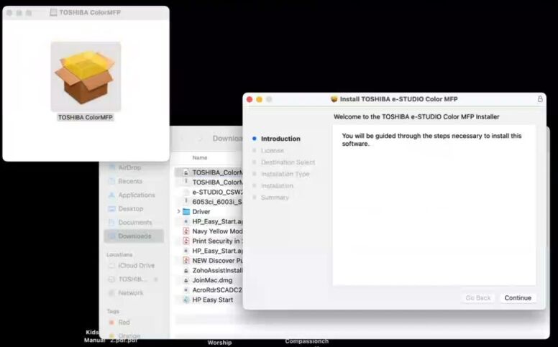Expand the Driver folder disclosure triangle
Viewport: 558px width, 347px height.
[178, 212]
